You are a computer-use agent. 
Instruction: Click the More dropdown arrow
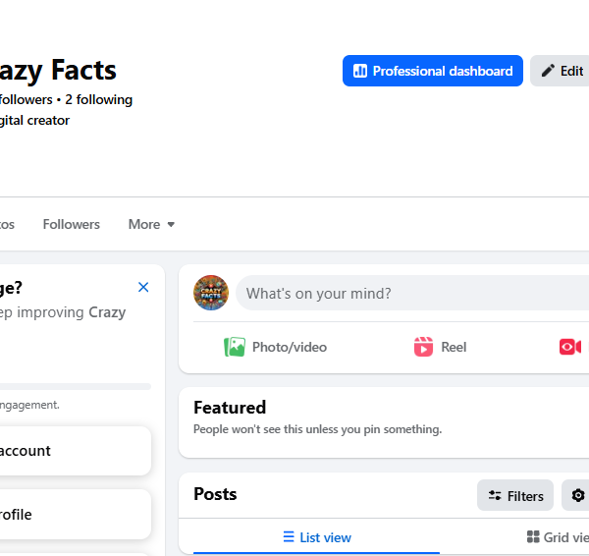click(x=171, y=225)
